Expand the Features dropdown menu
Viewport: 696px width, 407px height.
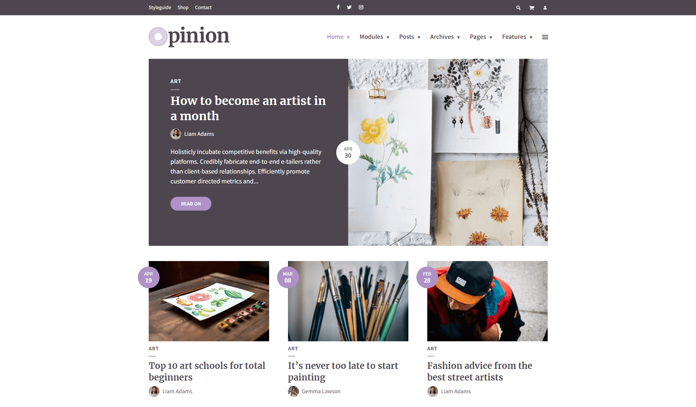tap(517, 37)
